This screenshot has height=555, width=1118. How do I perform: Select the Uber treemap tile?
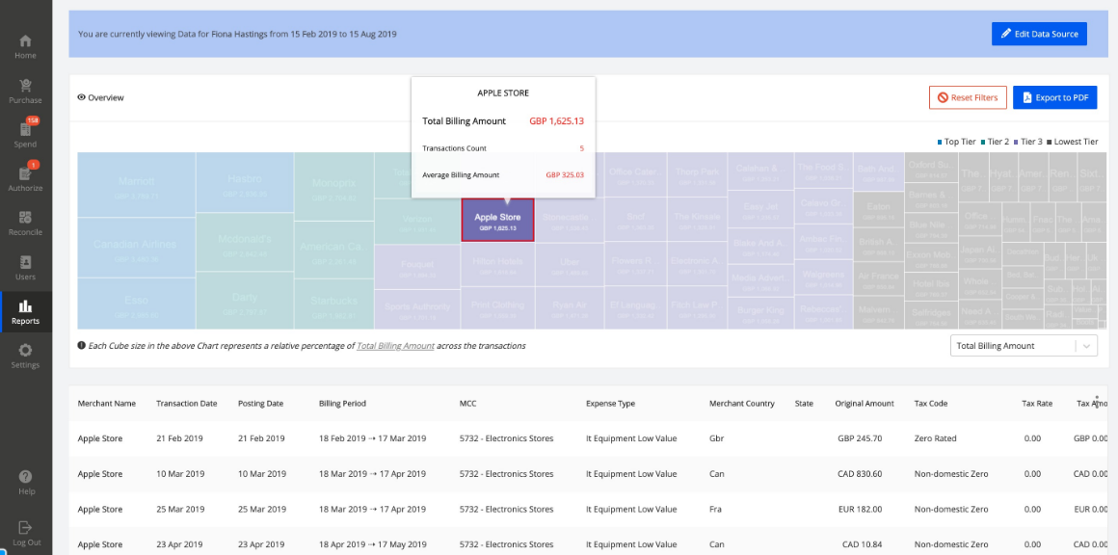click(x=570, y=265)
